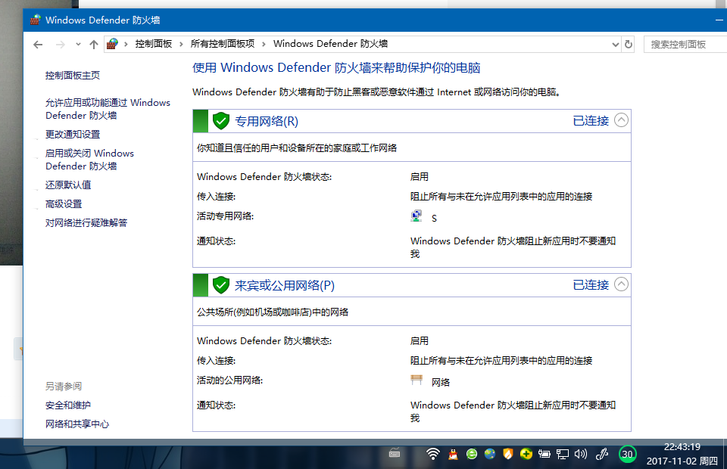Open 网络和共享中心 link

pos(77,424)
